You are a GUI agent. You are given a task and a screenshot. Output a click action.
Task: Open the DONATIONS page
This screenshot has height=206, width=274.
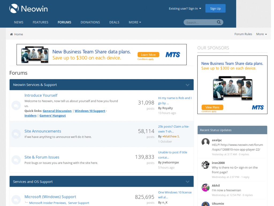(90, 22)
